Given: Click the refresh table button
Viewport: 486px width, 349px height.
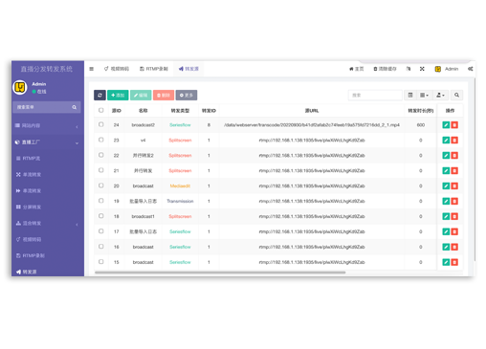Looking at the screenshot, I should coord(99,95).
